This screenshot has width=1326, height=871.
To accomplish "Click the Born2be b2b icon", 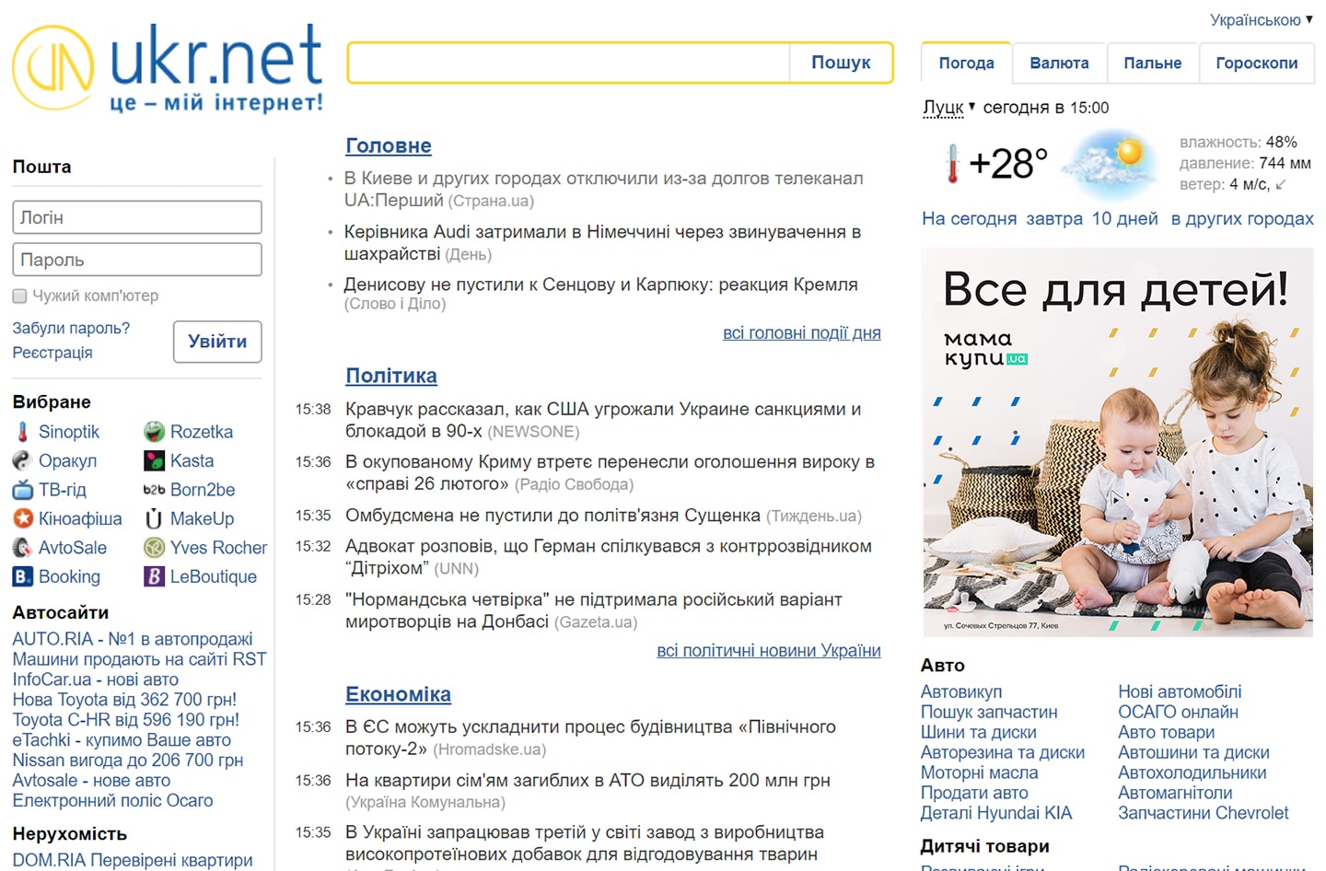I will tap(154, 490).
